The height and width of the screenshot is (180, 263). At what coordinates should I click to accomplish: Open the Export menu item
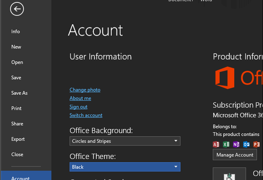coord(18,139)
